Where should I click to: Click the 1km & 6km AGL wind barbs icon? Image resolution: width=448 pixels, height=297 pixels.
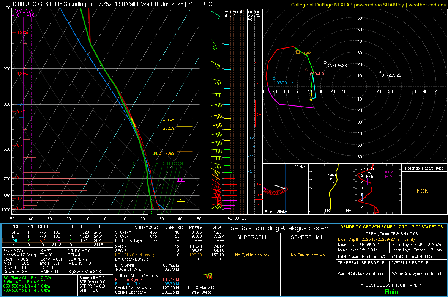point(207,277)
